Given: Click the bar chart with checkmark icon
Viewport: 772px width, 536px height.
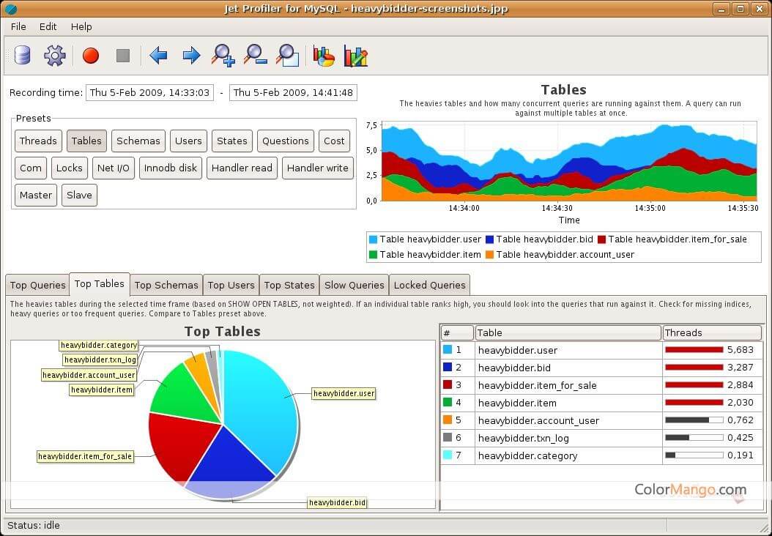Looking at the screenshot, I should [x=356, y=56].
